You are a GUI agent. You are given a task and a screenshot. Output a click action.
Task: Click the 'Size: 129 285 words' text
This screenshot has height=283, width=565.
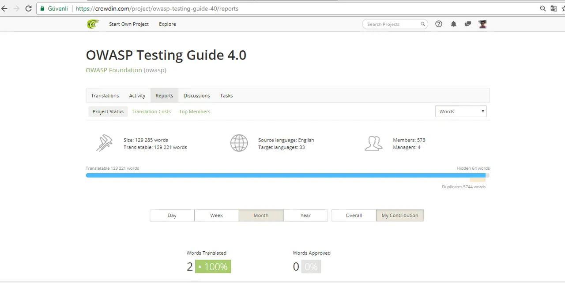click(x=146, y=140)
